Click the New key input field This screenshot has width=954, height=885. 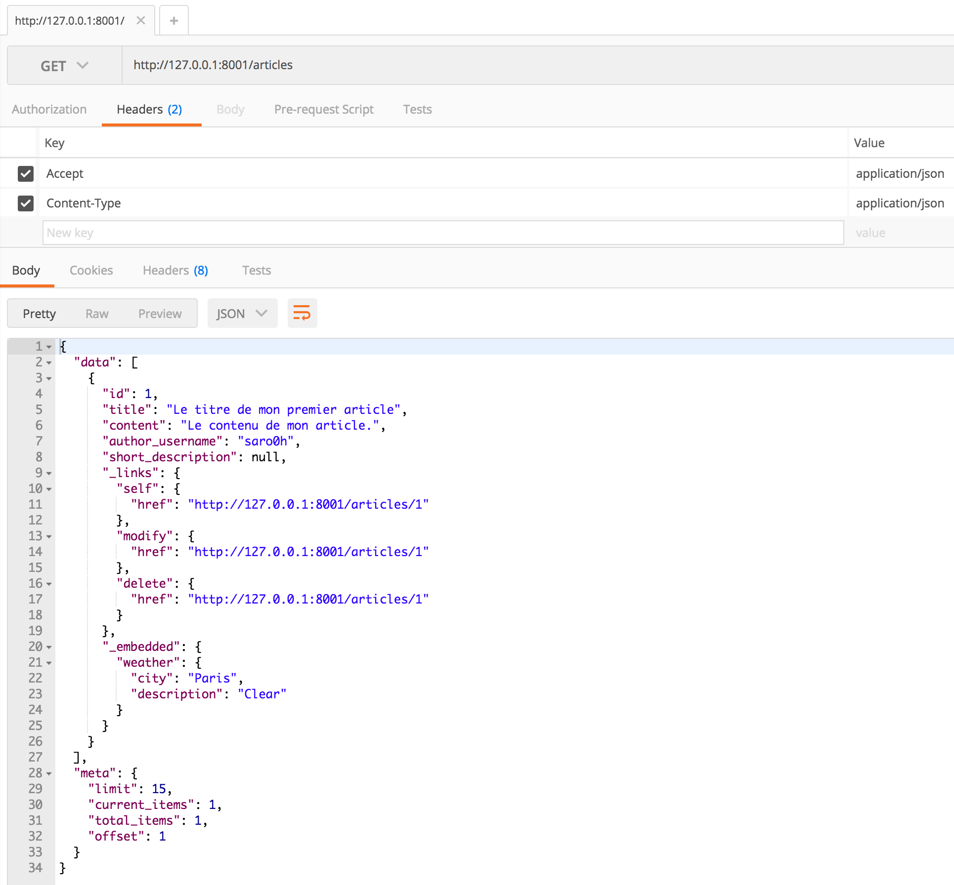click(443, 233)
